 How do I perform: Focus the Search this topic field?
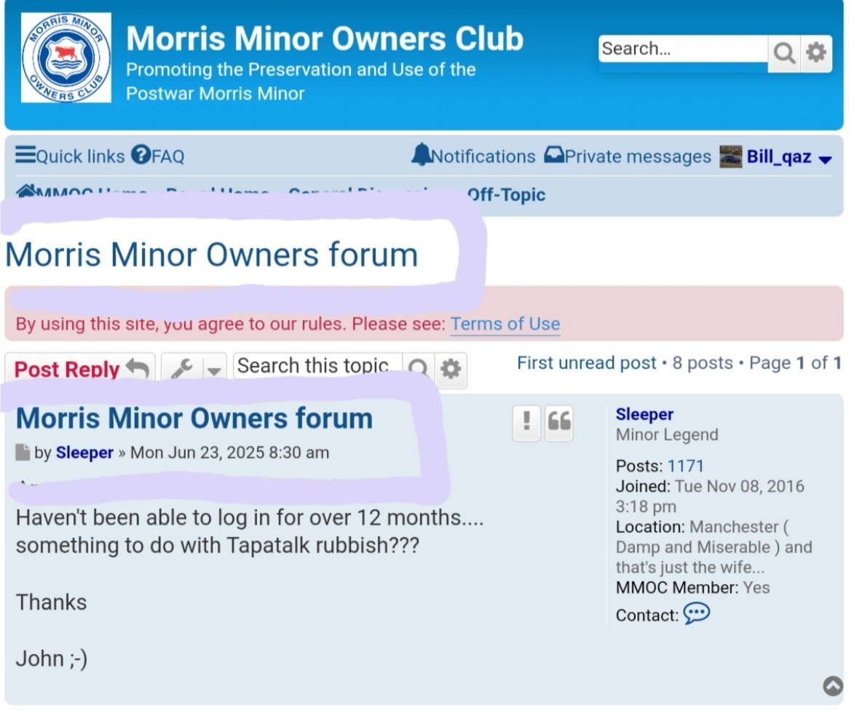(x=317, y=366)
